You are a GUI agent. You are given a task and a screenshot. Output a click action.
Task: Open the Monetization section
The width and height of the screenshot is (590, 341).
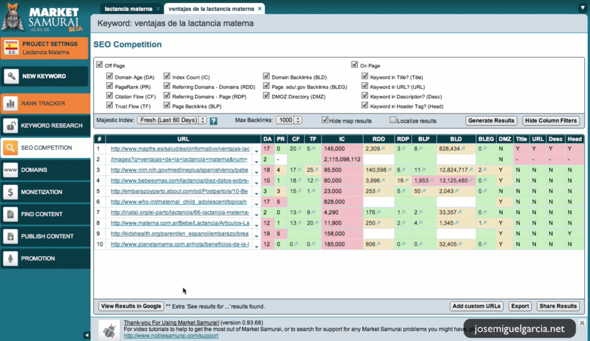45,192
